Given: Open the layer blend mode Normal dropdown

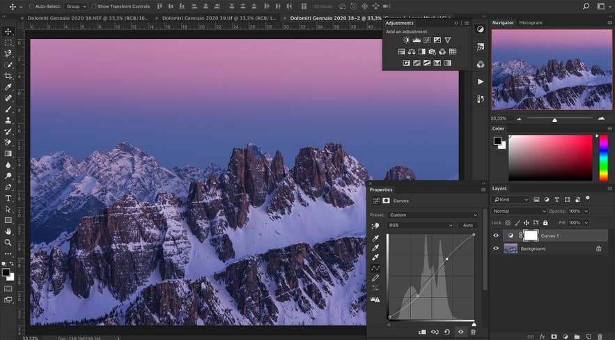Looking at the screenshot, I should tap(519, 211).
